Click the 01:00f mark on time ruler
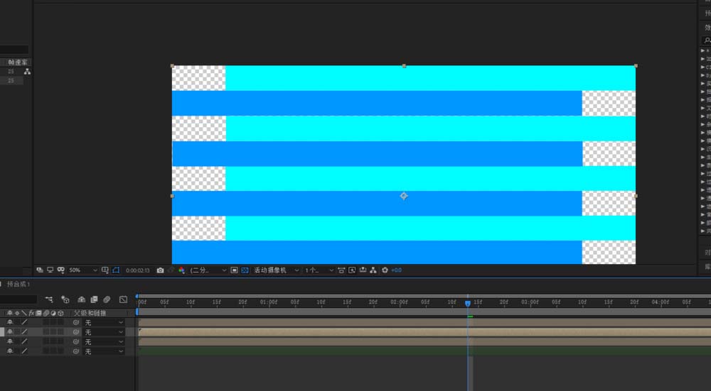Screen dimensions: 711x391 coord(269,302)
